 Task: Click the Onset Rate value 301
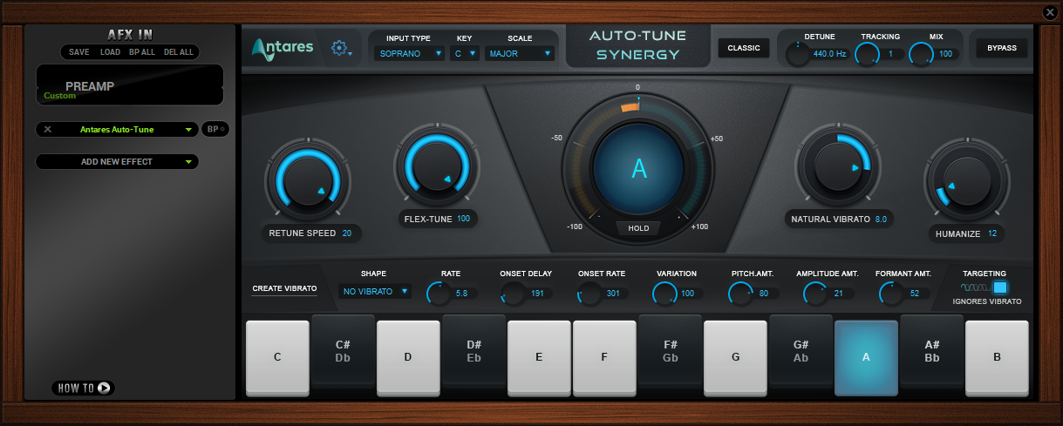[x=613, y=294]
